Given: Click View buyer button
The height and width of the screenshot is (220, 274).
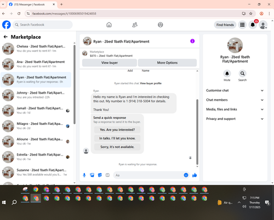Looking at the screenshot, I should 110,63.
